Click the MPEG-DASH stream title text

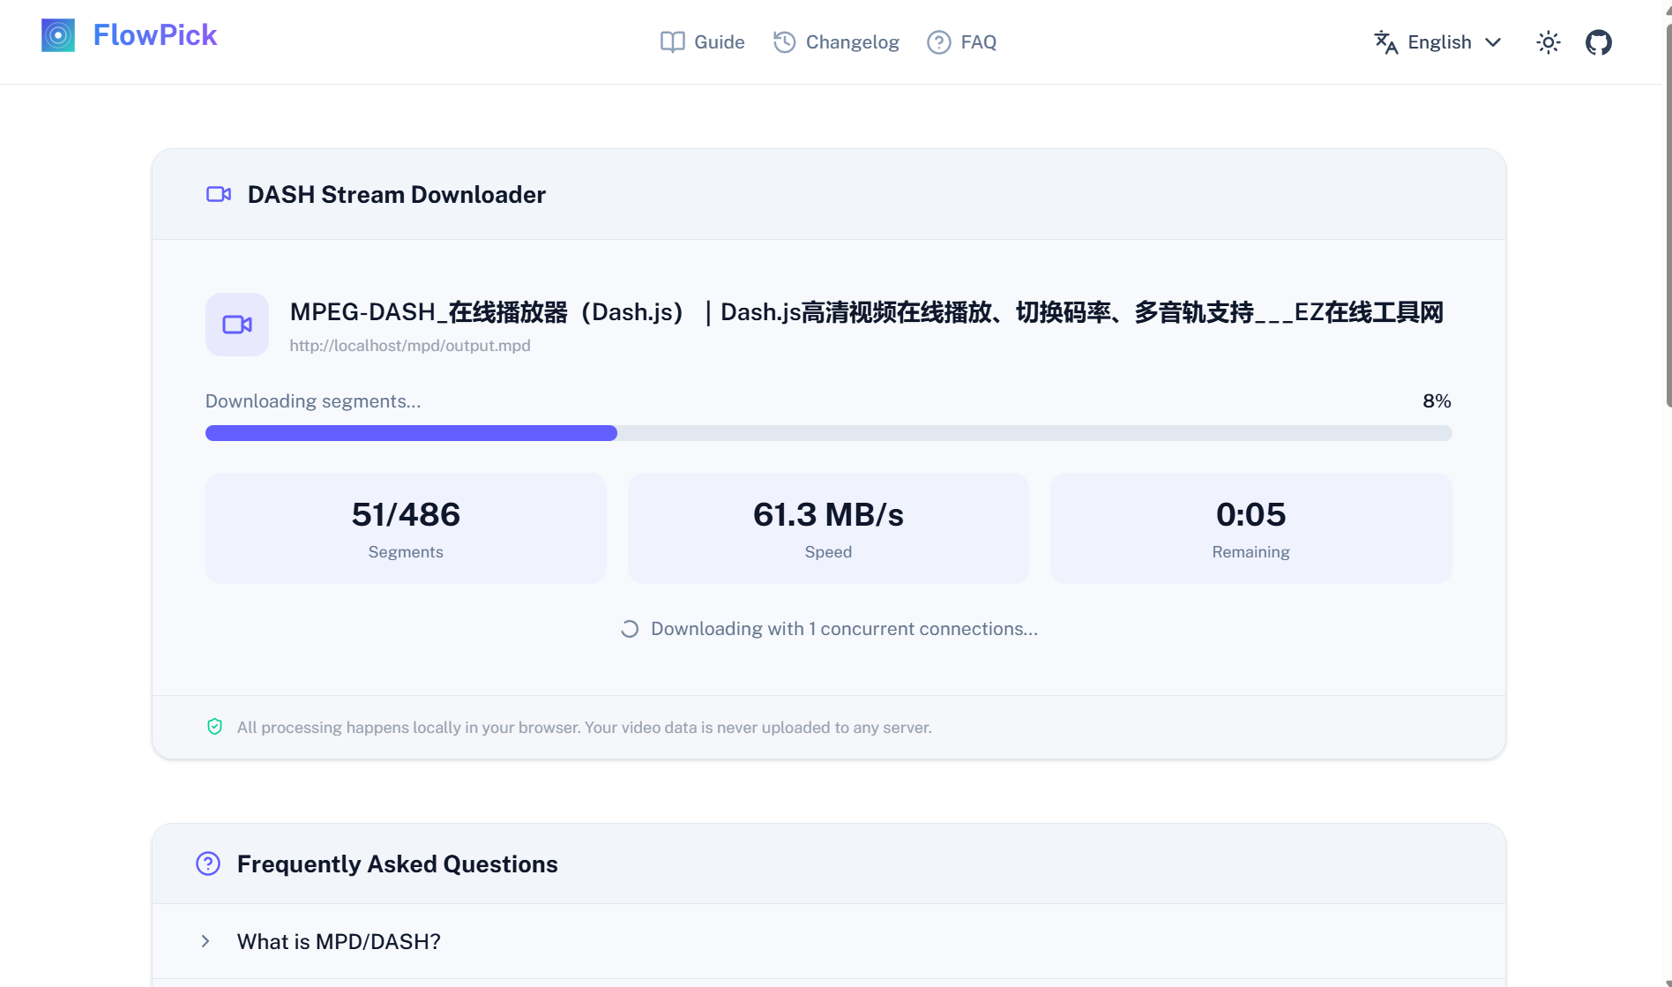click(x=867, y=312)
